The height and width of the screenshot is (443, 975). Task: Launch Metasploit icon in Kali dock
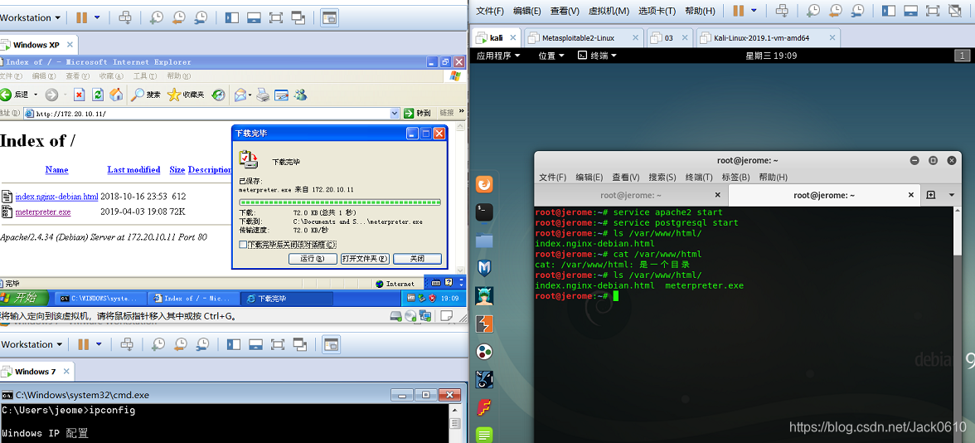click(484, 268)
